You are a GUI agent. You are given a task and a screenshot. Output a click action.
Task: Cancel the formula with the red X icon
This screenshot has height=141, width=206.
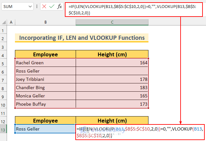click(44, 6)
